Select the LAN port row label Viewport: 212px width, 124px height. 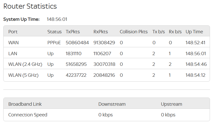click(13, 54)
